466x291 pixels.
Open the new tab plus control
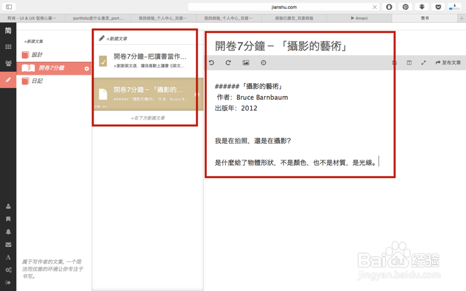tap(460, 18)
